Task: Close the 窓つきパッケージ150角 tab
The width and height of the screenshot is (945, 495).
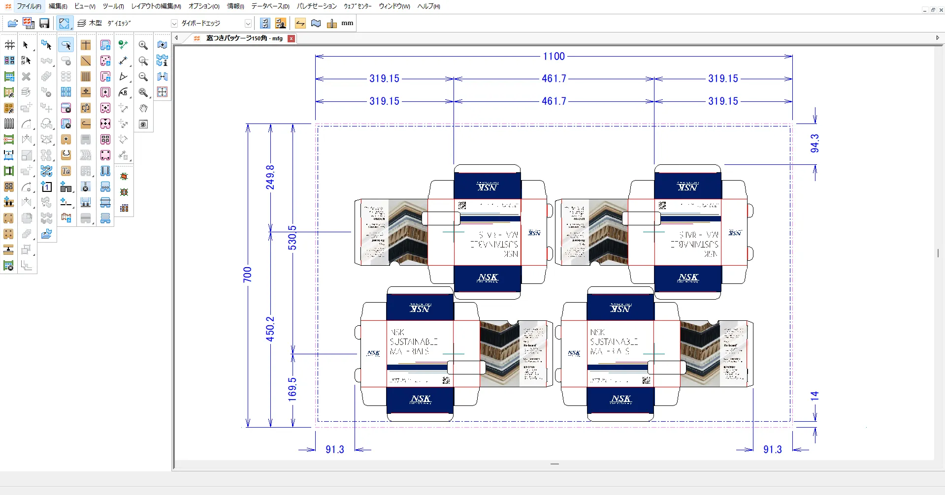Action: pyautogui.click(x=291, y=38)
